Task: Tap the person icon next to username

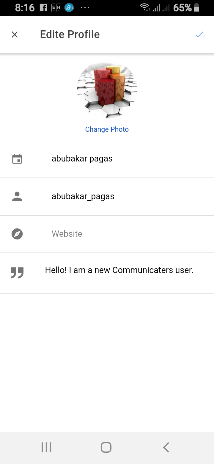Action: click(17, 197)
